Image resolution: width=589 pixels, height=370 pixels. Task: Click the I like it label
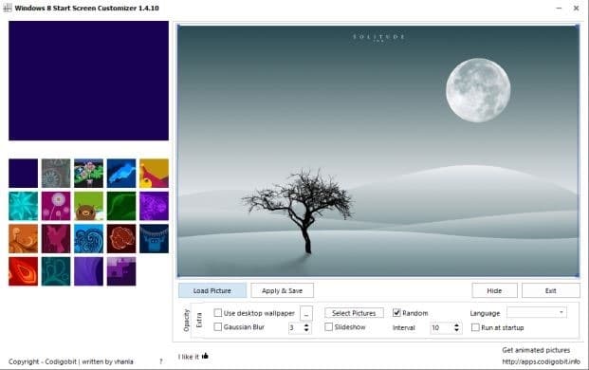[189, 357]
